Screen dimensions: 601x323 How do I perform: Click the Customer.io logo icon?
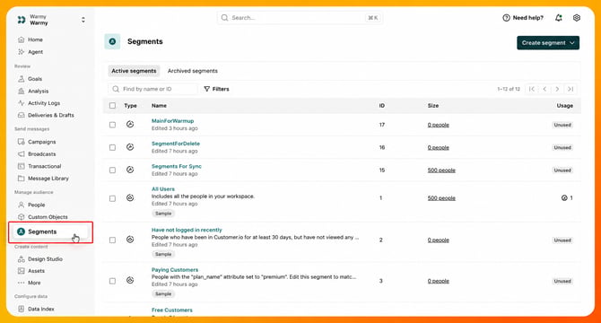click(x=22, y=20)
